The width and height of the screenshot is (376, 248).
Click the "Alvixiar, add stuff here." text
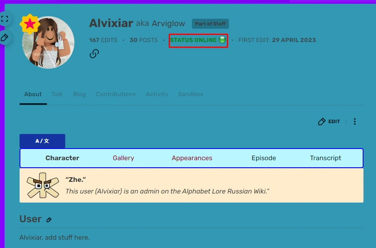pos(54,238)
